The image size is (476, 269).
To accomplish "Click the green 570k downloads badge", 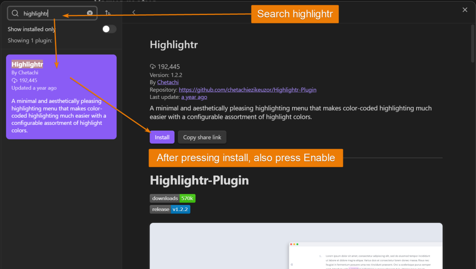I will click(x=188, y=198).
